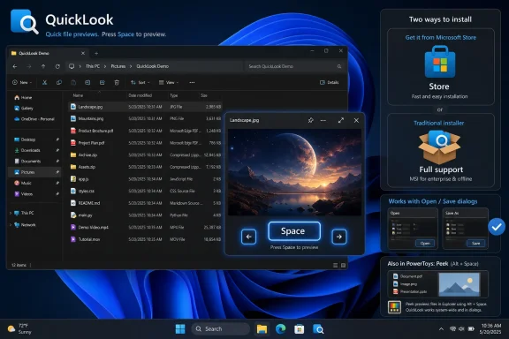Open Microsoft Store from the taskbar

tap(299, 329)
